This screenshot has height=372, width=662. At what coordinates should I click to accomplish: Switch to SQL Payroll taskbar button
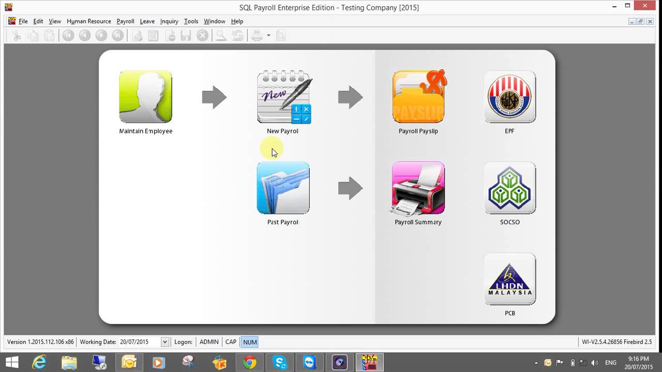pyautogui.click(x=370, y=362)
